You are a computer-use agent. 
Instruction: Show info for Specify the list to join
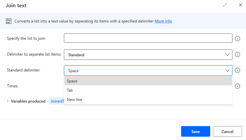tap(237, 38)
